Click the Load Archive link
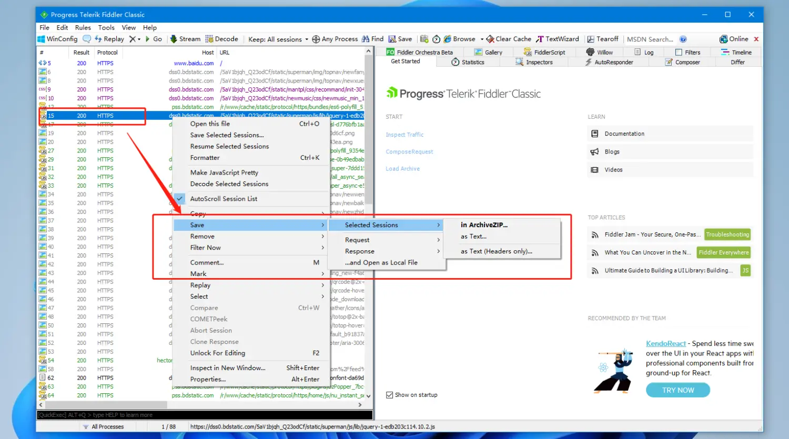This screenshot has width=789, height=439. pyautogui.click(x=403, y=169)
